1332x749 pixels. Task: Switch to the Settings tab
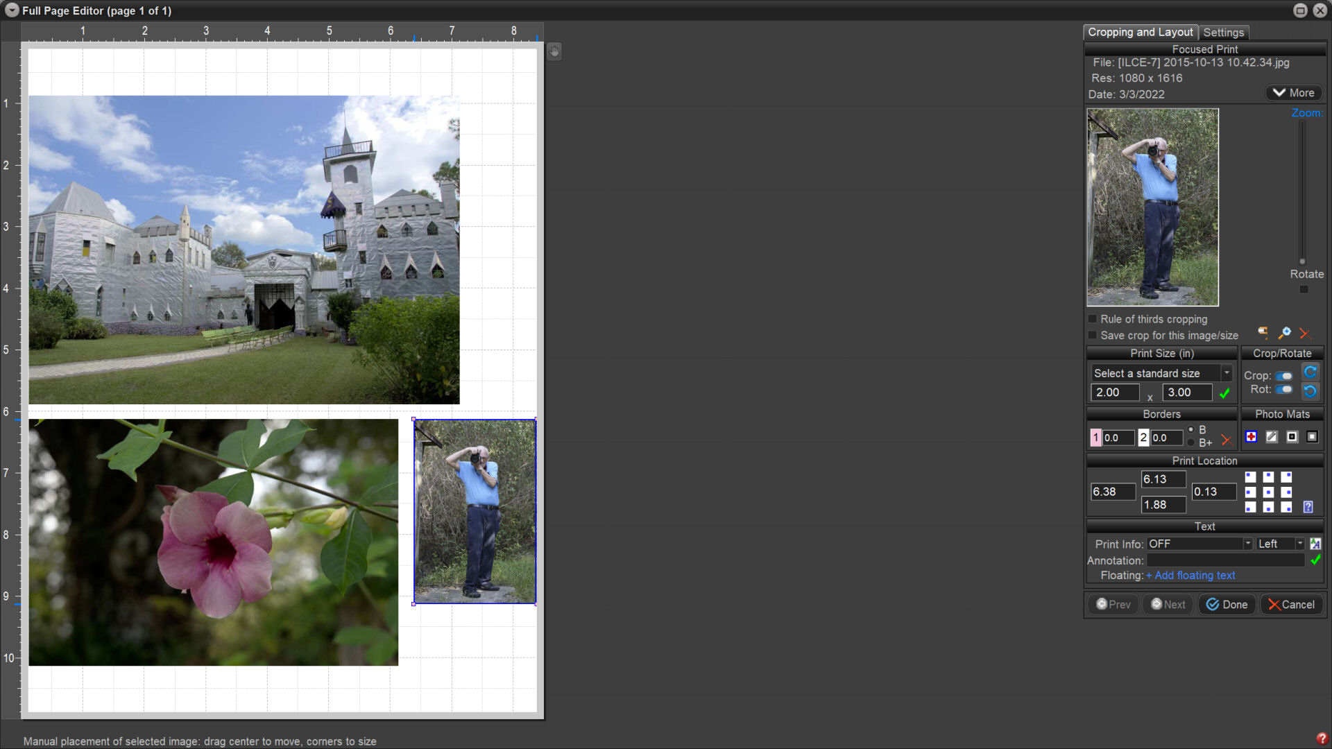[x=1223, y=33]
